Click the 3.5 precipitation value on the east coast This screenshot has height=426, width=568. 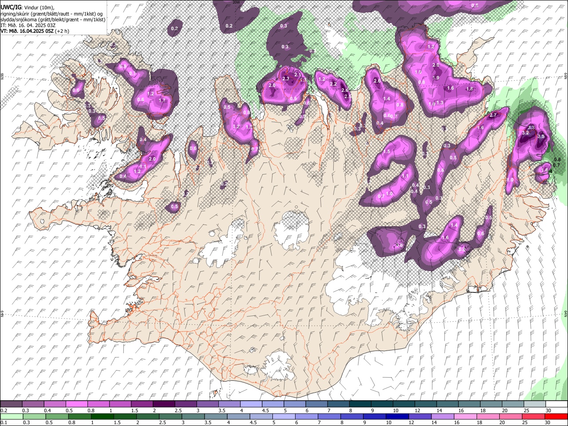pyautogui.click(x=541, y=136)
